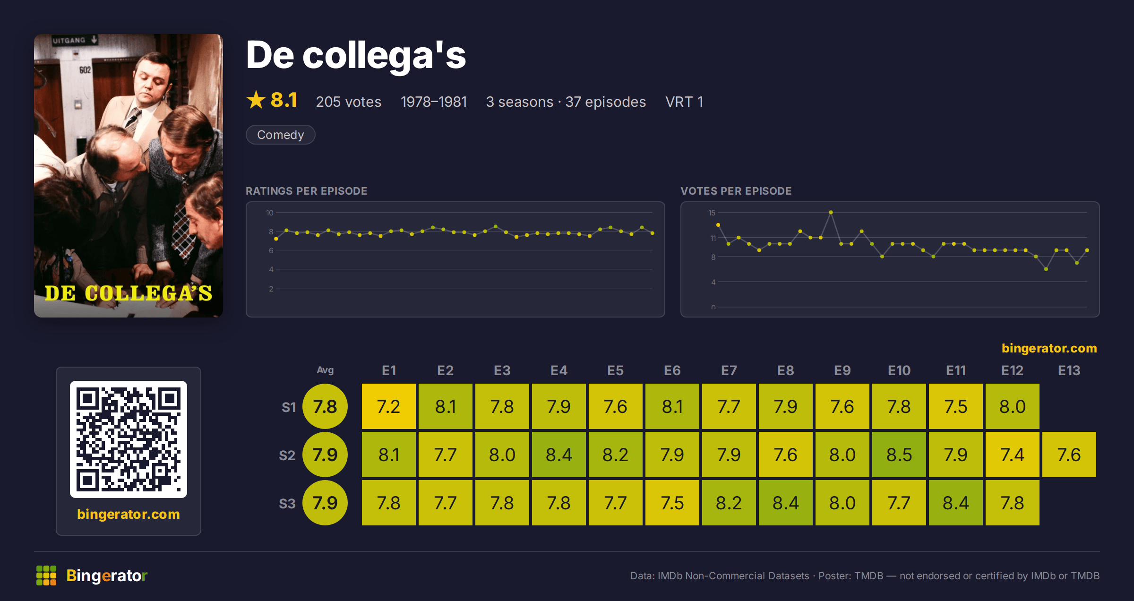The width and height of the screenshot is (1134, 601).
Task: Select S2 E13 cell rated 7.6
Action: 1069,455
